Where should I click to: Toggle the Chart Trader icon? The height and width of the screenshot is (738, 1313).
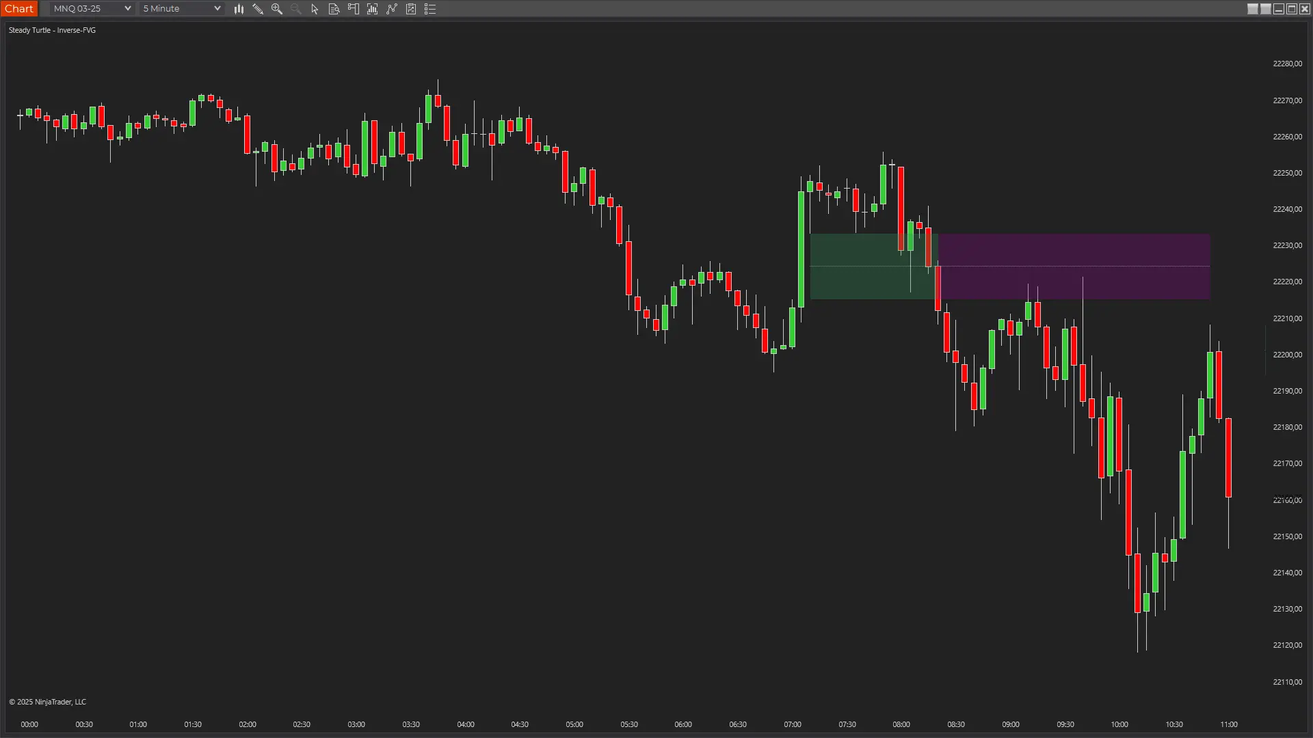[x=354, y=9]
